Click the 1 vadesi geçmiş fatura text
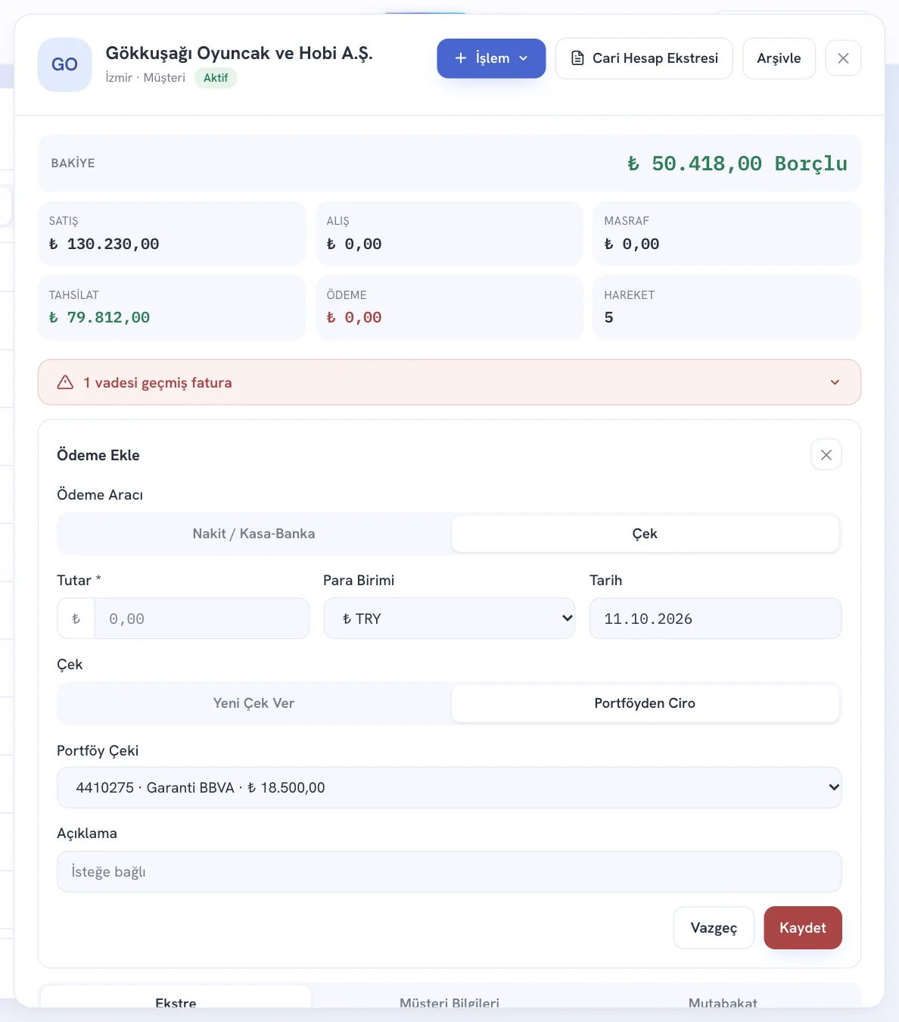 tap(157, 382)
